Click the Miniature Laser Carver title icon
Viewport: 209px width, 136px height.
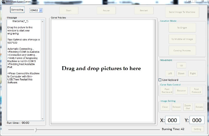coord(3,2)
